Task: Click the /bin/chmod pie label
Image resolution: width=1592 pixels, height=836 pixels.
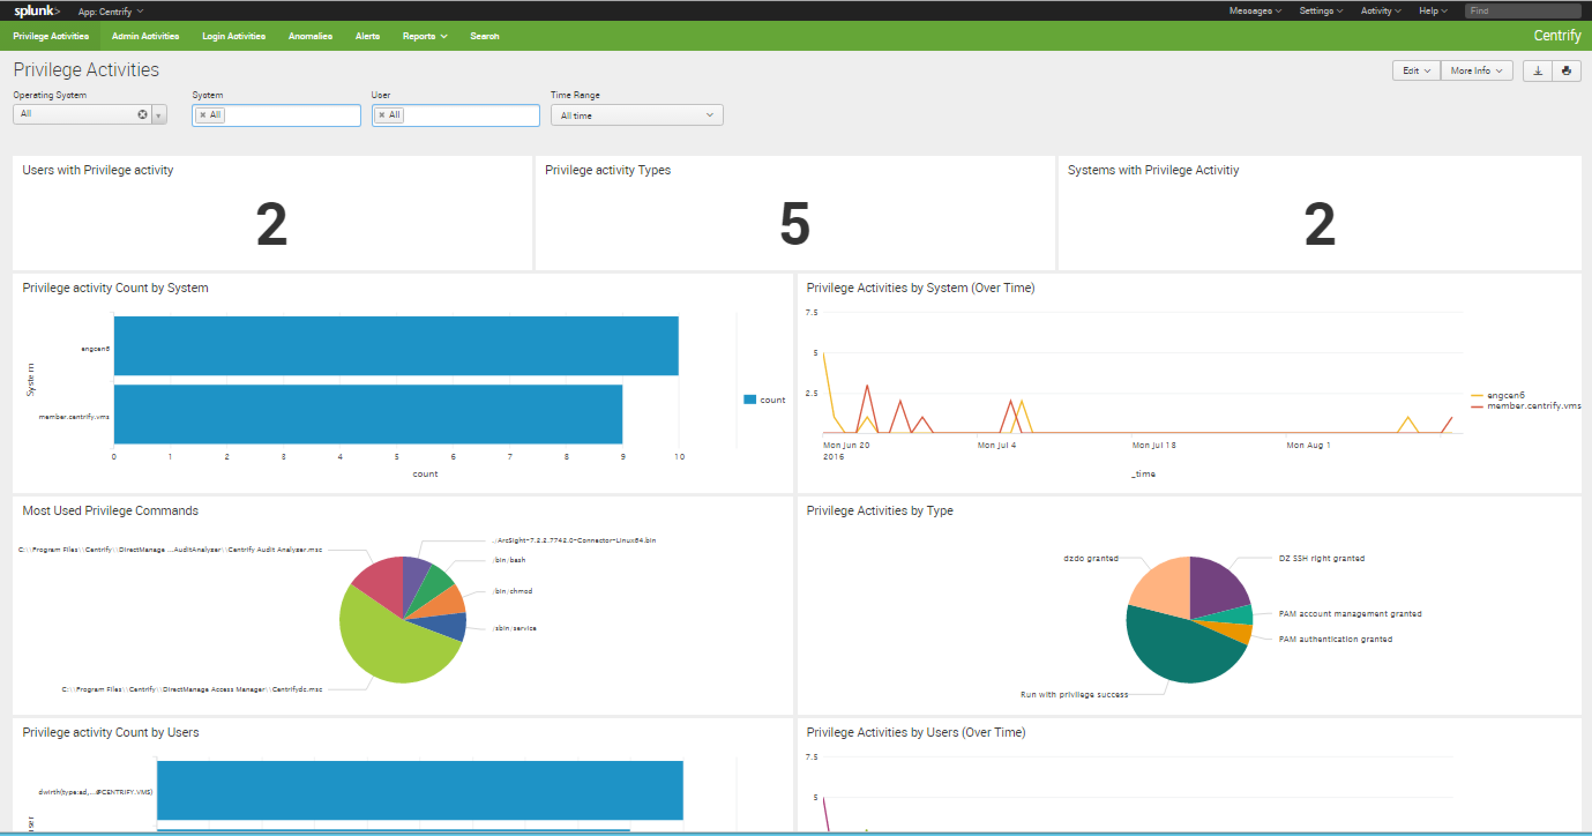Action: coord(513,591)
